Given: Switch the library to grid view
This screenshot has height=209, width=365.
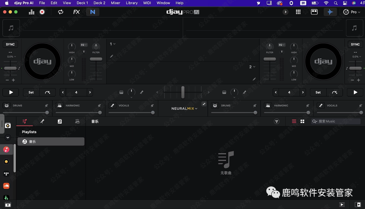Looking at the screenshot, I should (302, 121).
